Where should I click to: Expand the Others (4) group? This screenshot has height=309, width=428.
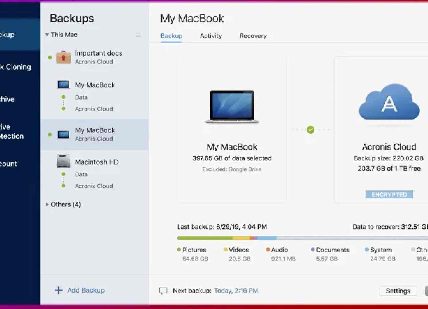(47, 204)
